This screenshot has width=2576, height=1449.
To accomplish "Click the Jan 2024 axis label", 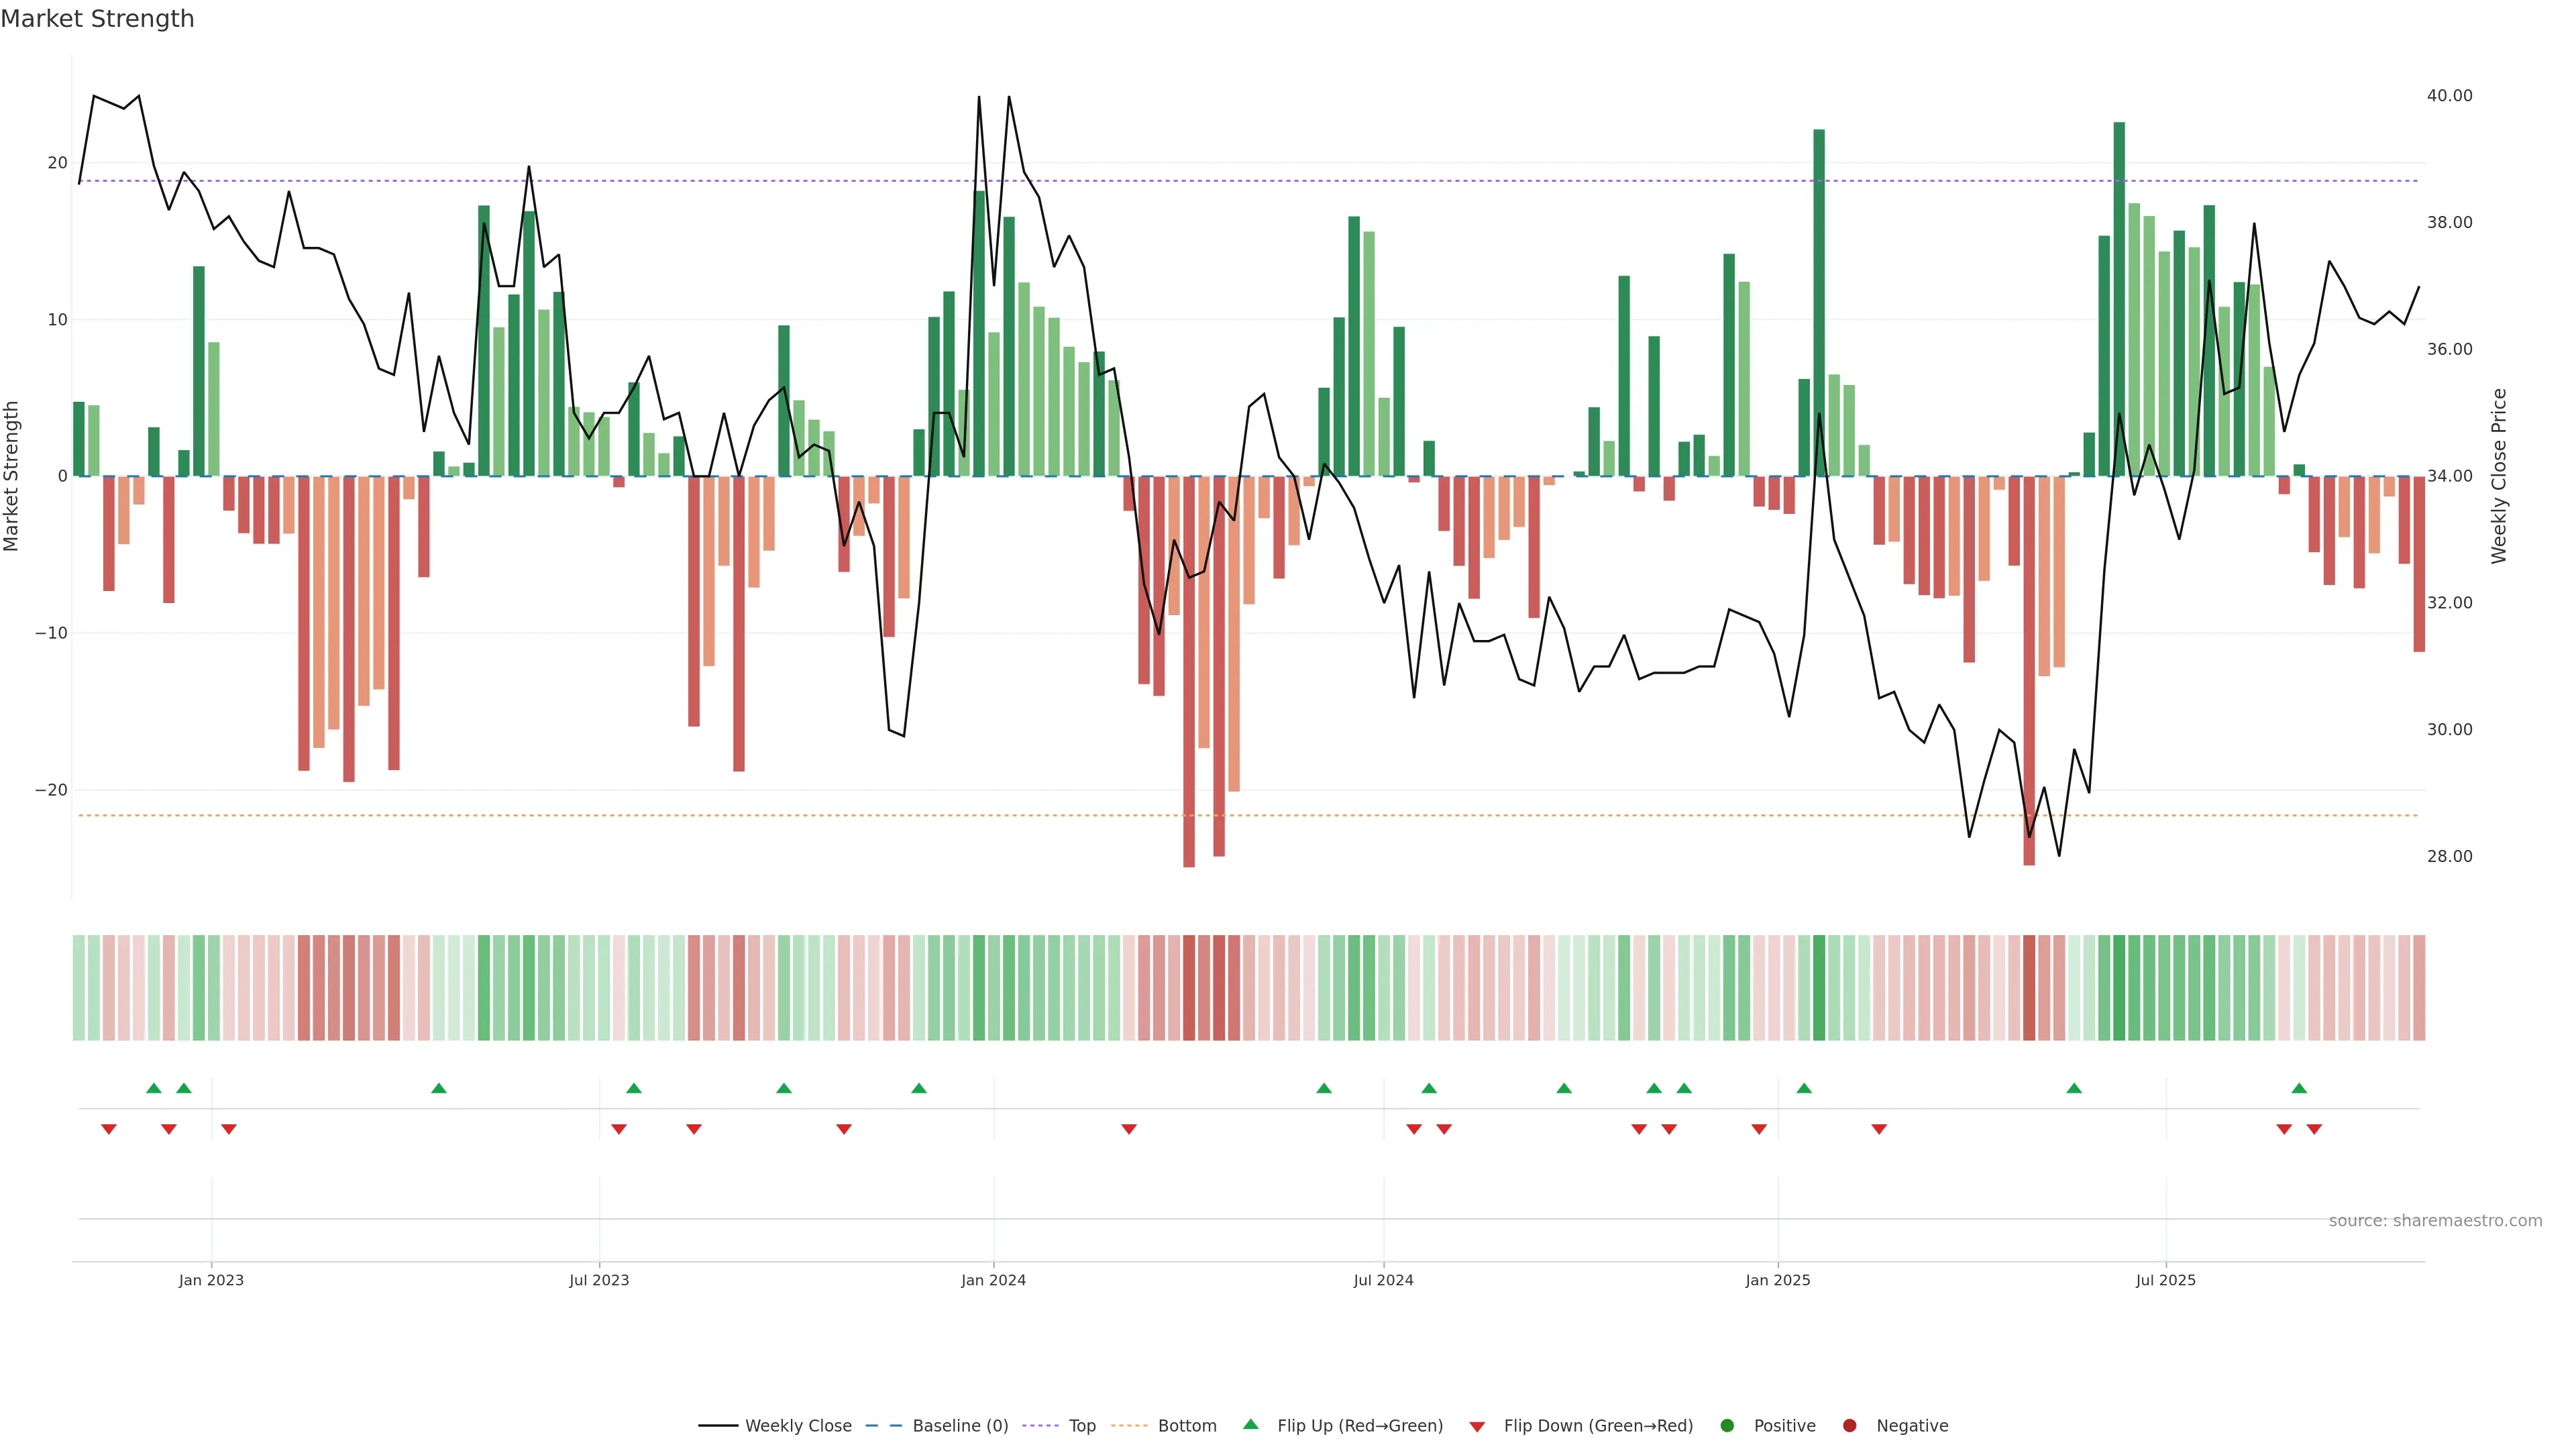I will (993, 1280).
